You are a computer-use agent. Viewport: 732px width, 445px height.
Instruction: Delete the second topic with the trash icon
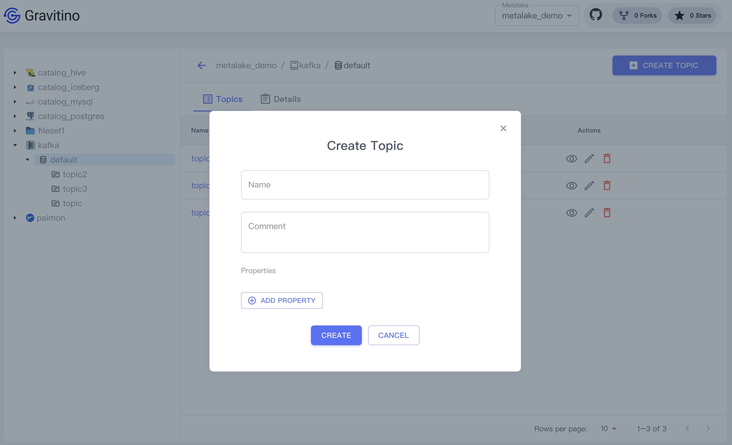click(x=607, y=186)
